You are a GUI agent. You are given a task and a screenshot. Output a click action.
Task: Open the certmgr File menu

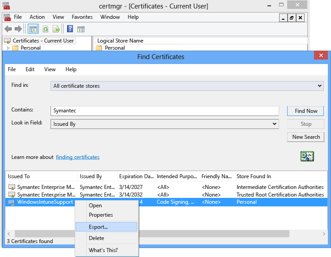(x=18, y=17)
